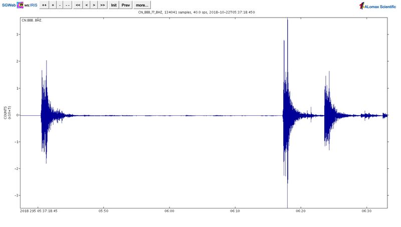Jump far forward with the >> button

pos(102,5)
